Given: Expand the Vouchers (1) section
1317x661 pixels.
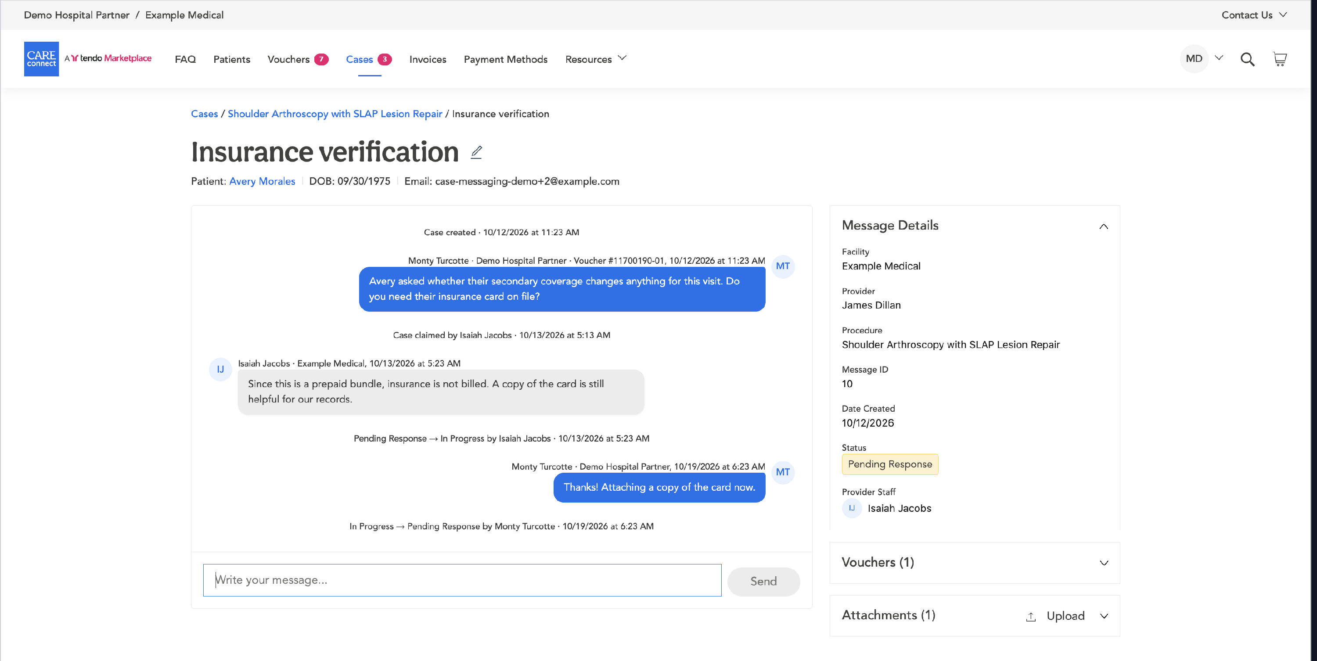Looking at the screenshot, I should pos(1104,563).
